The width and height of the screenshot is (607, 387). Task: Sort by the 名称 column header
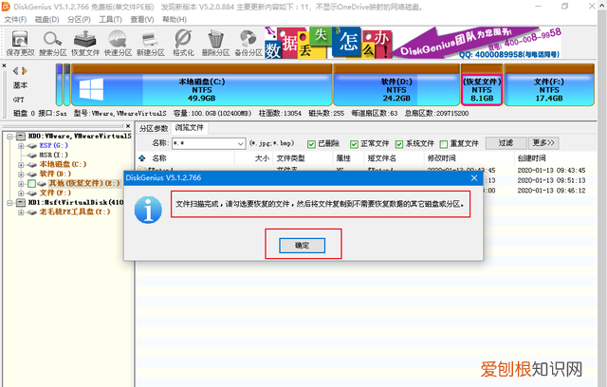[x=158, y=157]
